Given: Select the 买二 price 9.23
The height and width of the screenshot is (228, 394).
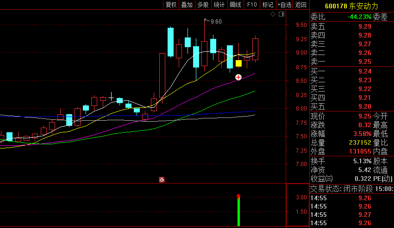Looking at the screenshot, I should pos(365,80).
